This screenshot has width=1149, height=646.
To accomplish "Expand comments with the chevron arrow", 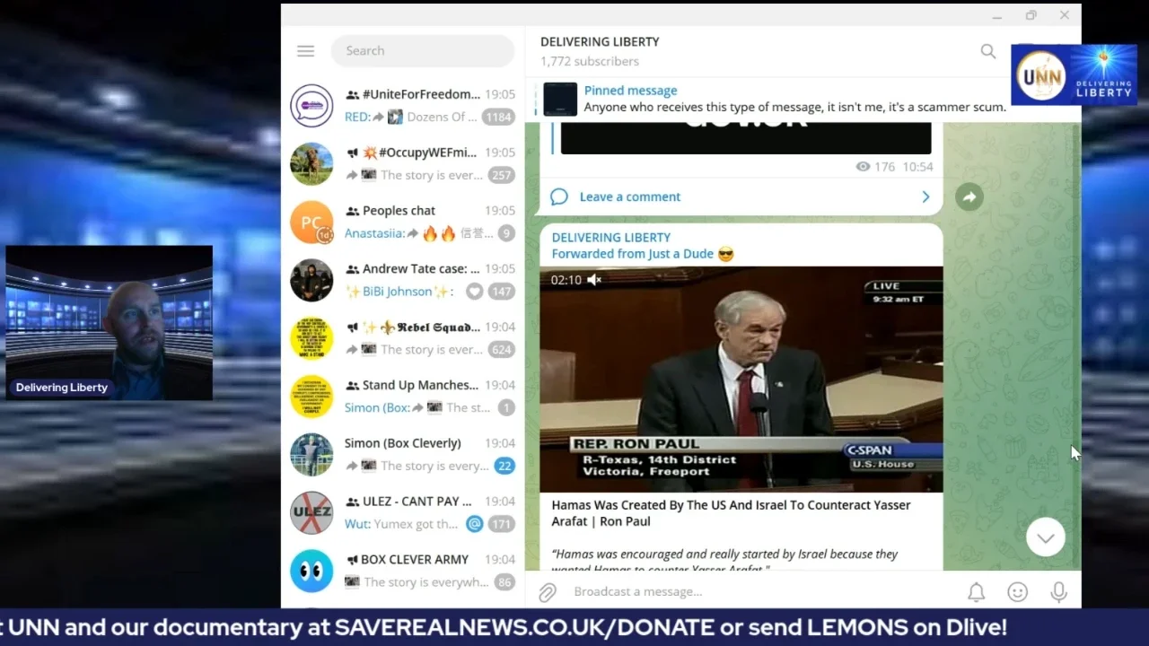I will point(925,196).
